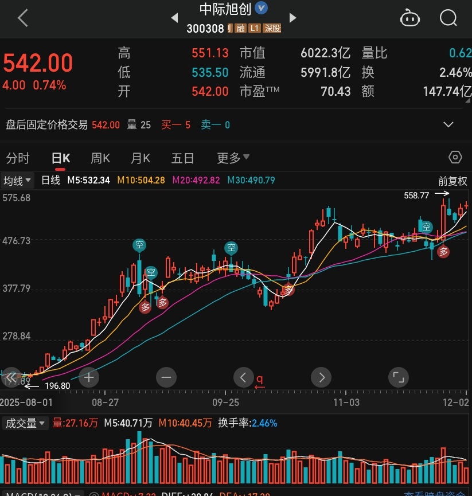
Task: Open the 均线 indicator dropdown
Action: pos(17,181)
